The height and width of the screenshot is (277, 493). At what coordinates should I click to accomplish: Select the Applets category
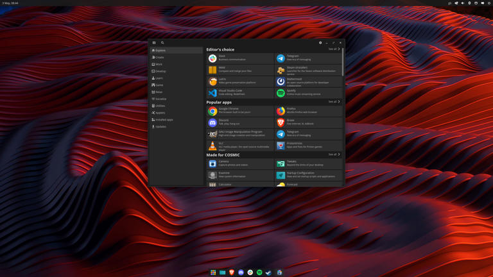tap(176, 112)
